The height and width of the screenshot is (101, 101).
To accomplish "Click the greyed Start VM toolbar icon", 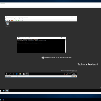I will point(8,20).
